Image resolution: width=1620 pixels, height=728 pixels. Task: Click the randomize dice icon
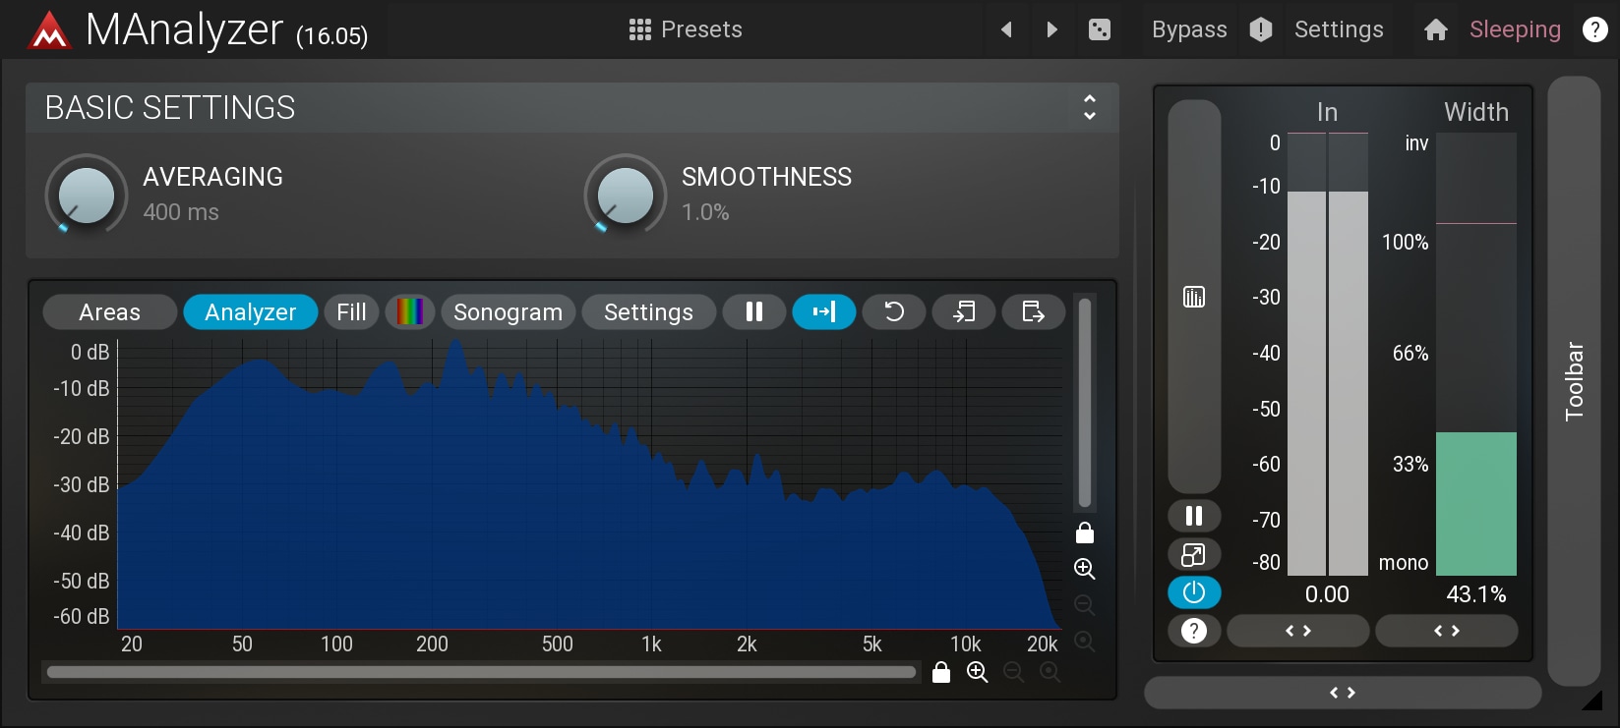(x=1100, y=29)
